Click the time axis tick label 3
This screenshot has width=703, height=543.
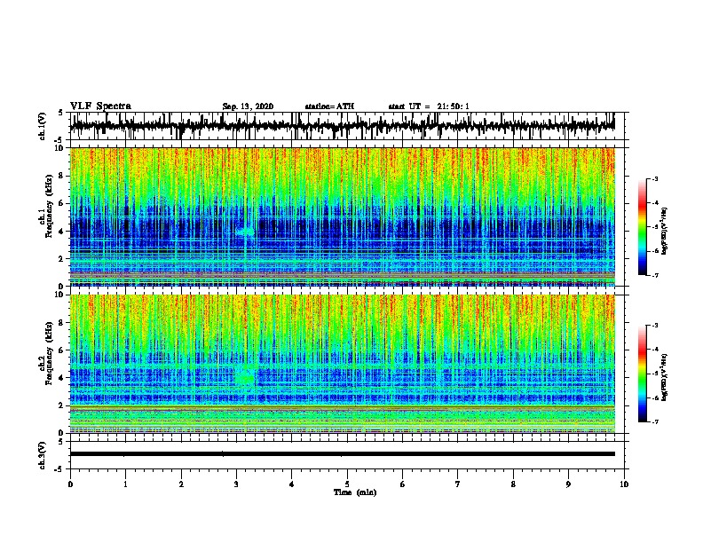pyautogui.click(x=236, y=484)
